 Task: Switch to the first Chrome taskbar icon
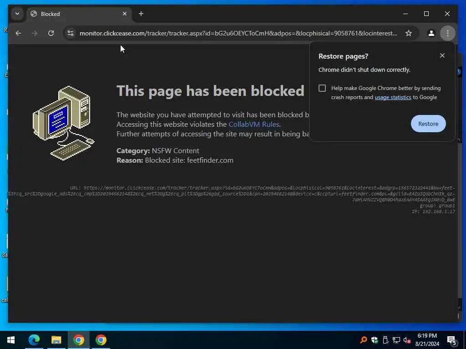78,340
